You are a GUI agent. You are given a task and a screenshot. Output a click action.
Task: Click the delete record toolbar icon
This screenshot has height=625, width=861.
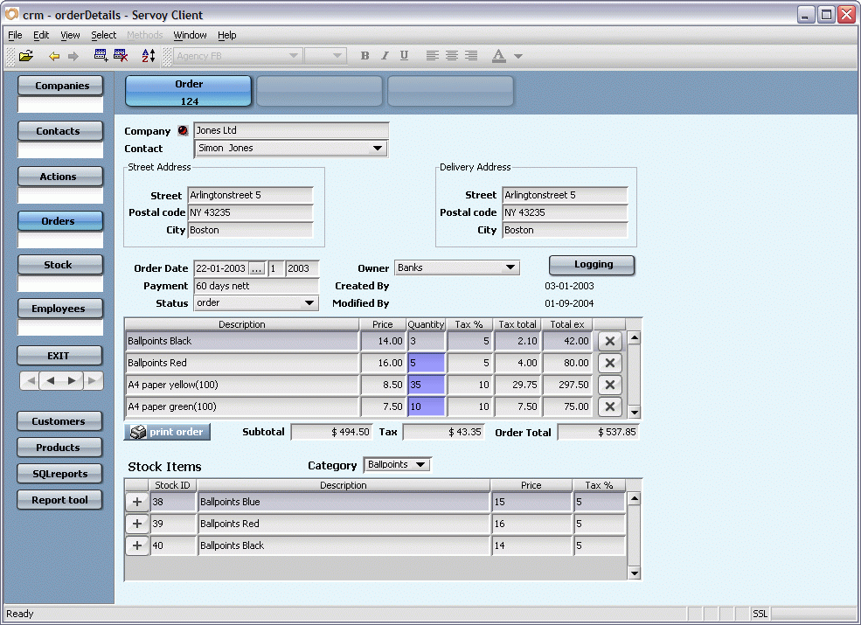point(121,56)
